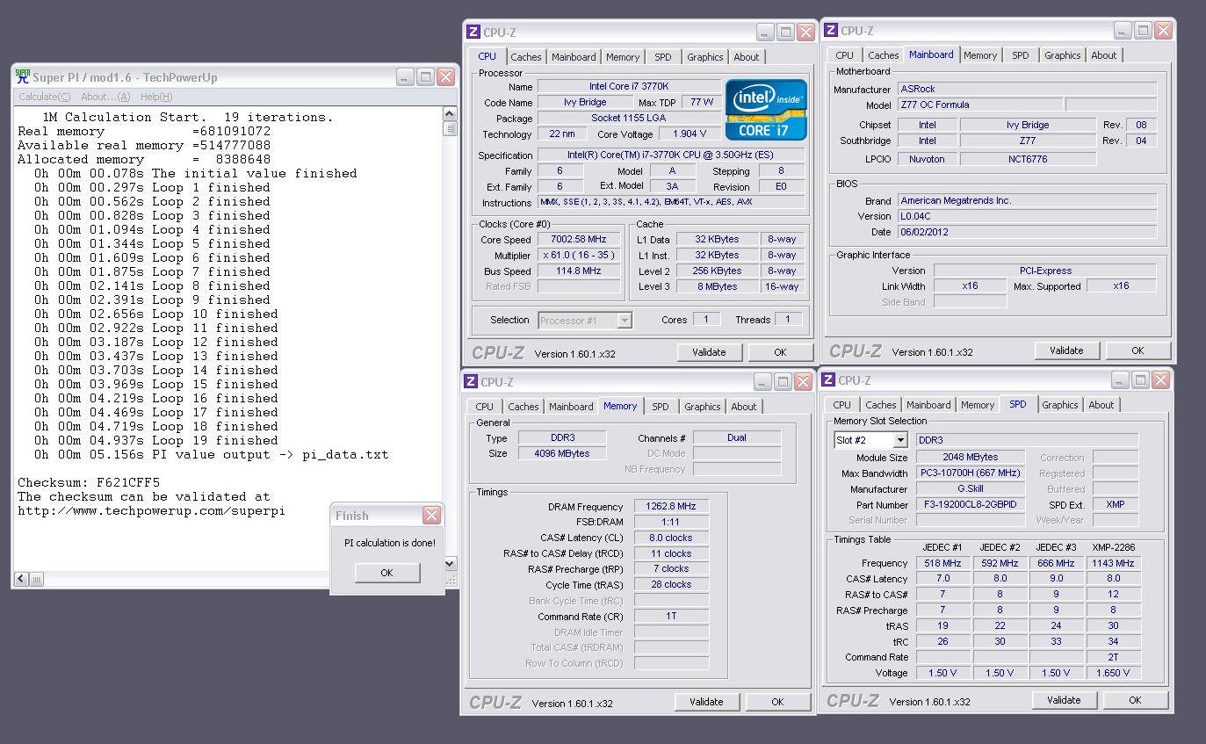The width and height of the screenshot is (1206, 744).
Task: Switch to Caches tab in CPU window
Action: pyautogui.click(x=526, y=57)
